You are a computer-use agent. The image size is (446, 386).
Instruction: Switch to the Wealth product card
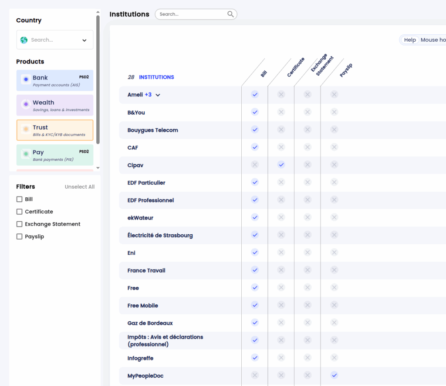[55, 105]
